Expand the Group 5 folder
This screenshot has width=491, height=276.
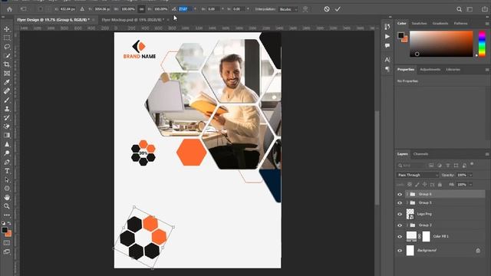[x=407, y=202]
